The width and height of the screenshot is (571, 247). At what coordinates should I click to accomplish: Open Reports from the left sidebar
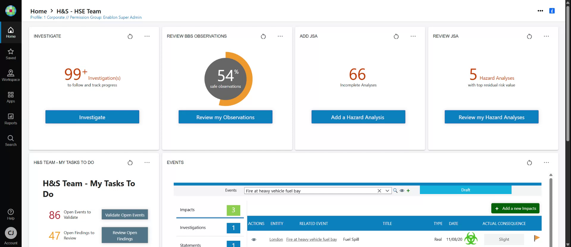click(11, 119)
